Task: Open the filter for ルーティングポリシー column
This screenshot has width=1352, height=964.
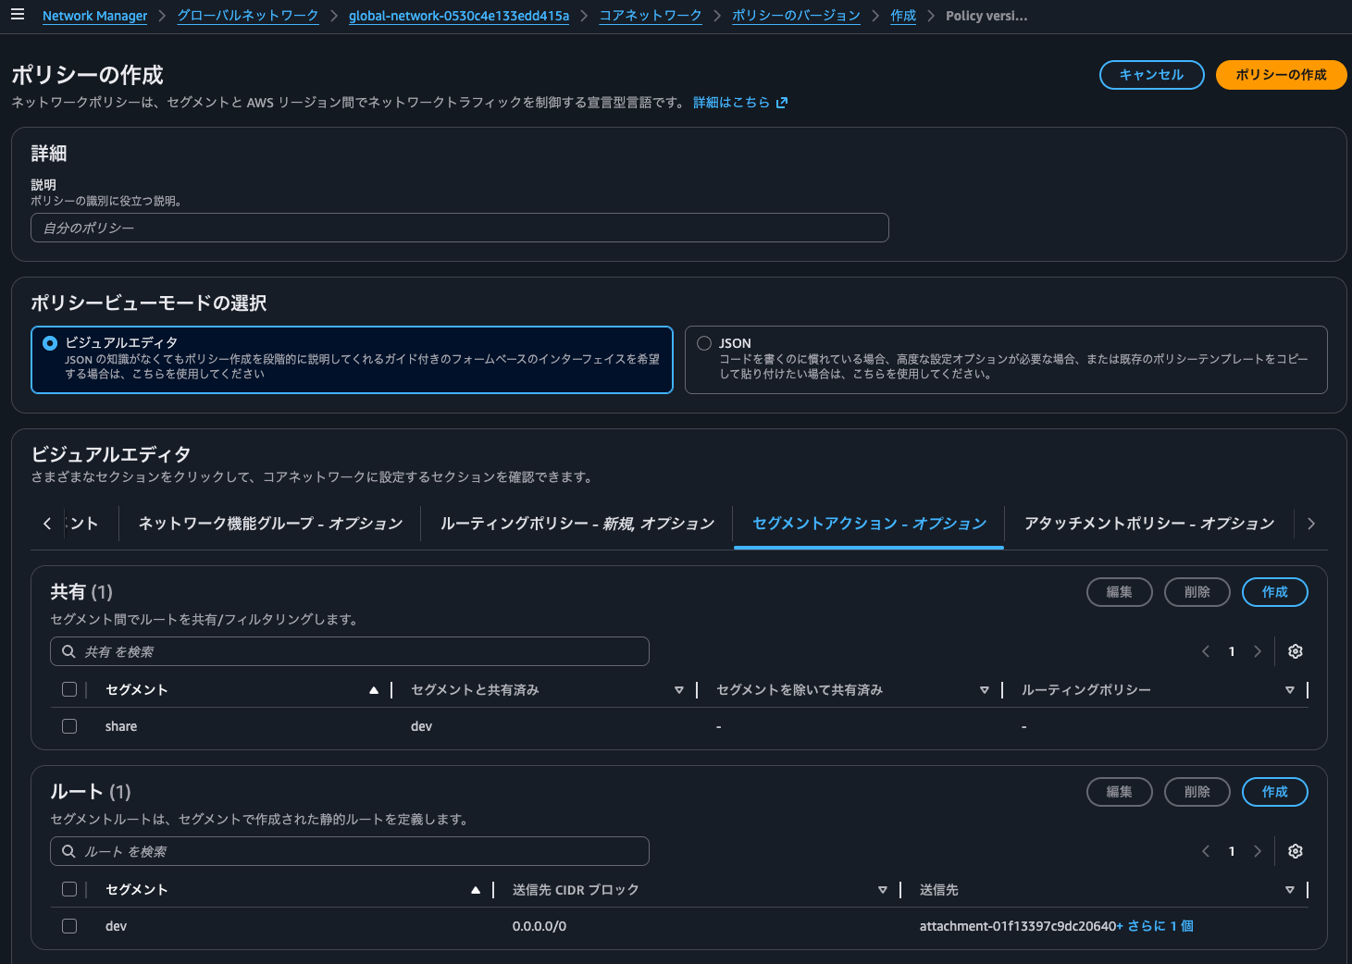Action: (x=1289, y=689)
